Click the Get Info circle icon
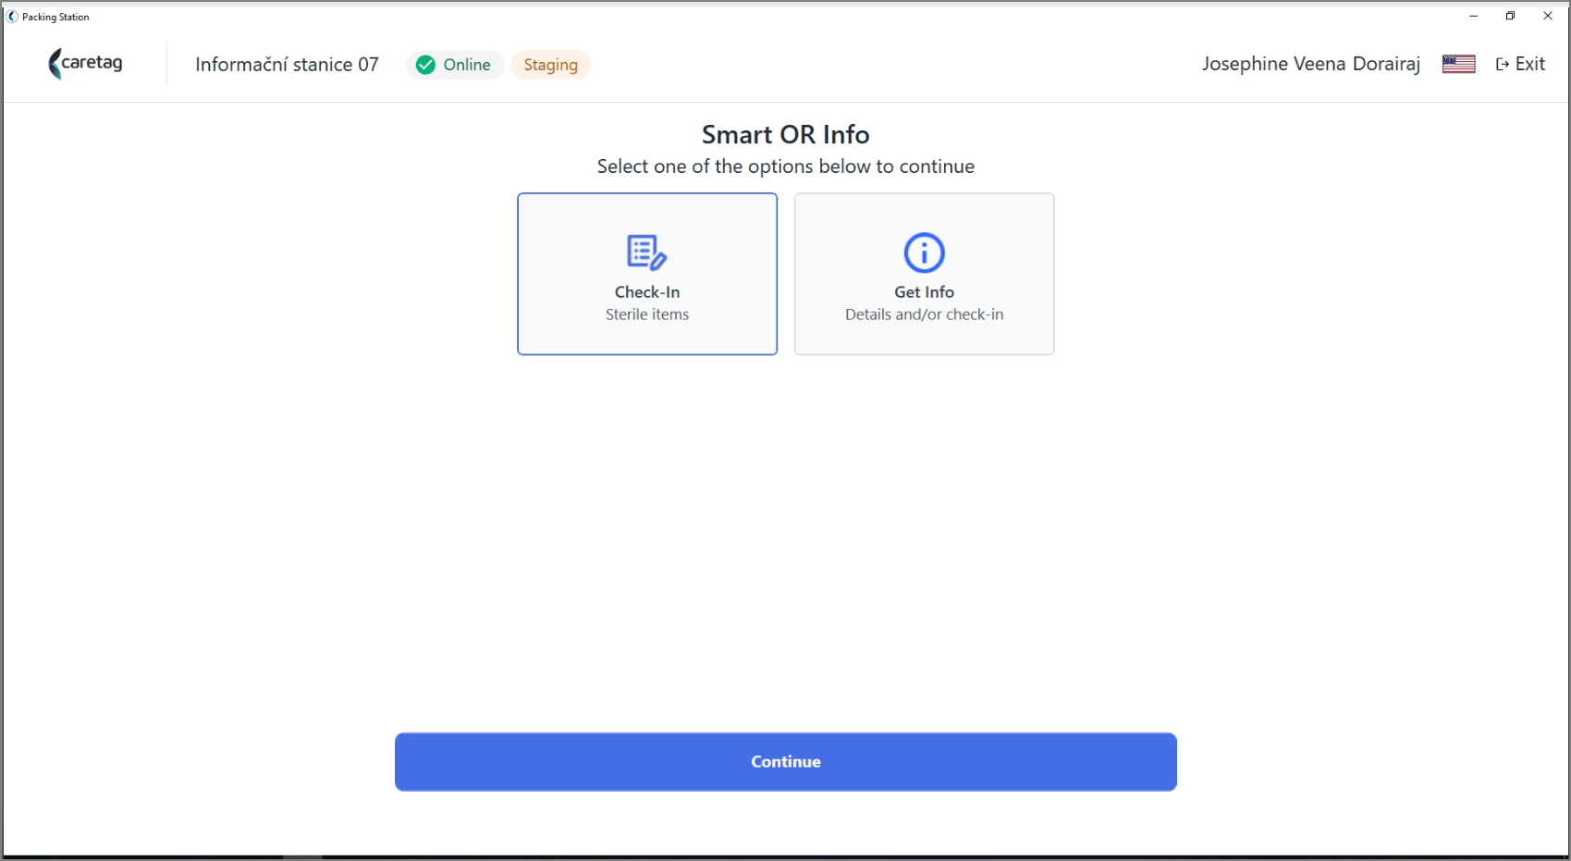Screen dimensions: 1571x861 tap(924, 252)
